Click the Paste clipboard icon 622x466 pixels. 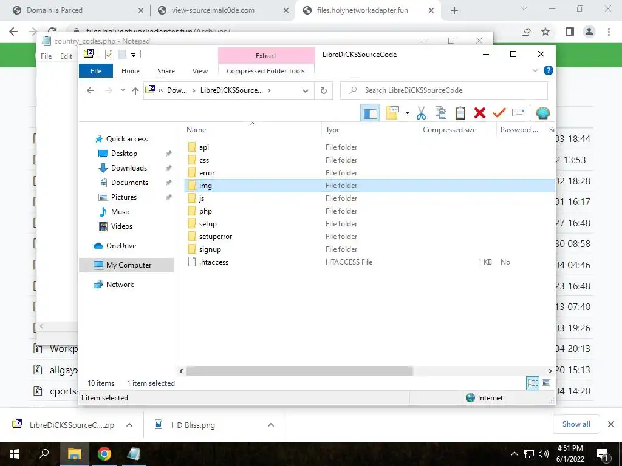460,113
